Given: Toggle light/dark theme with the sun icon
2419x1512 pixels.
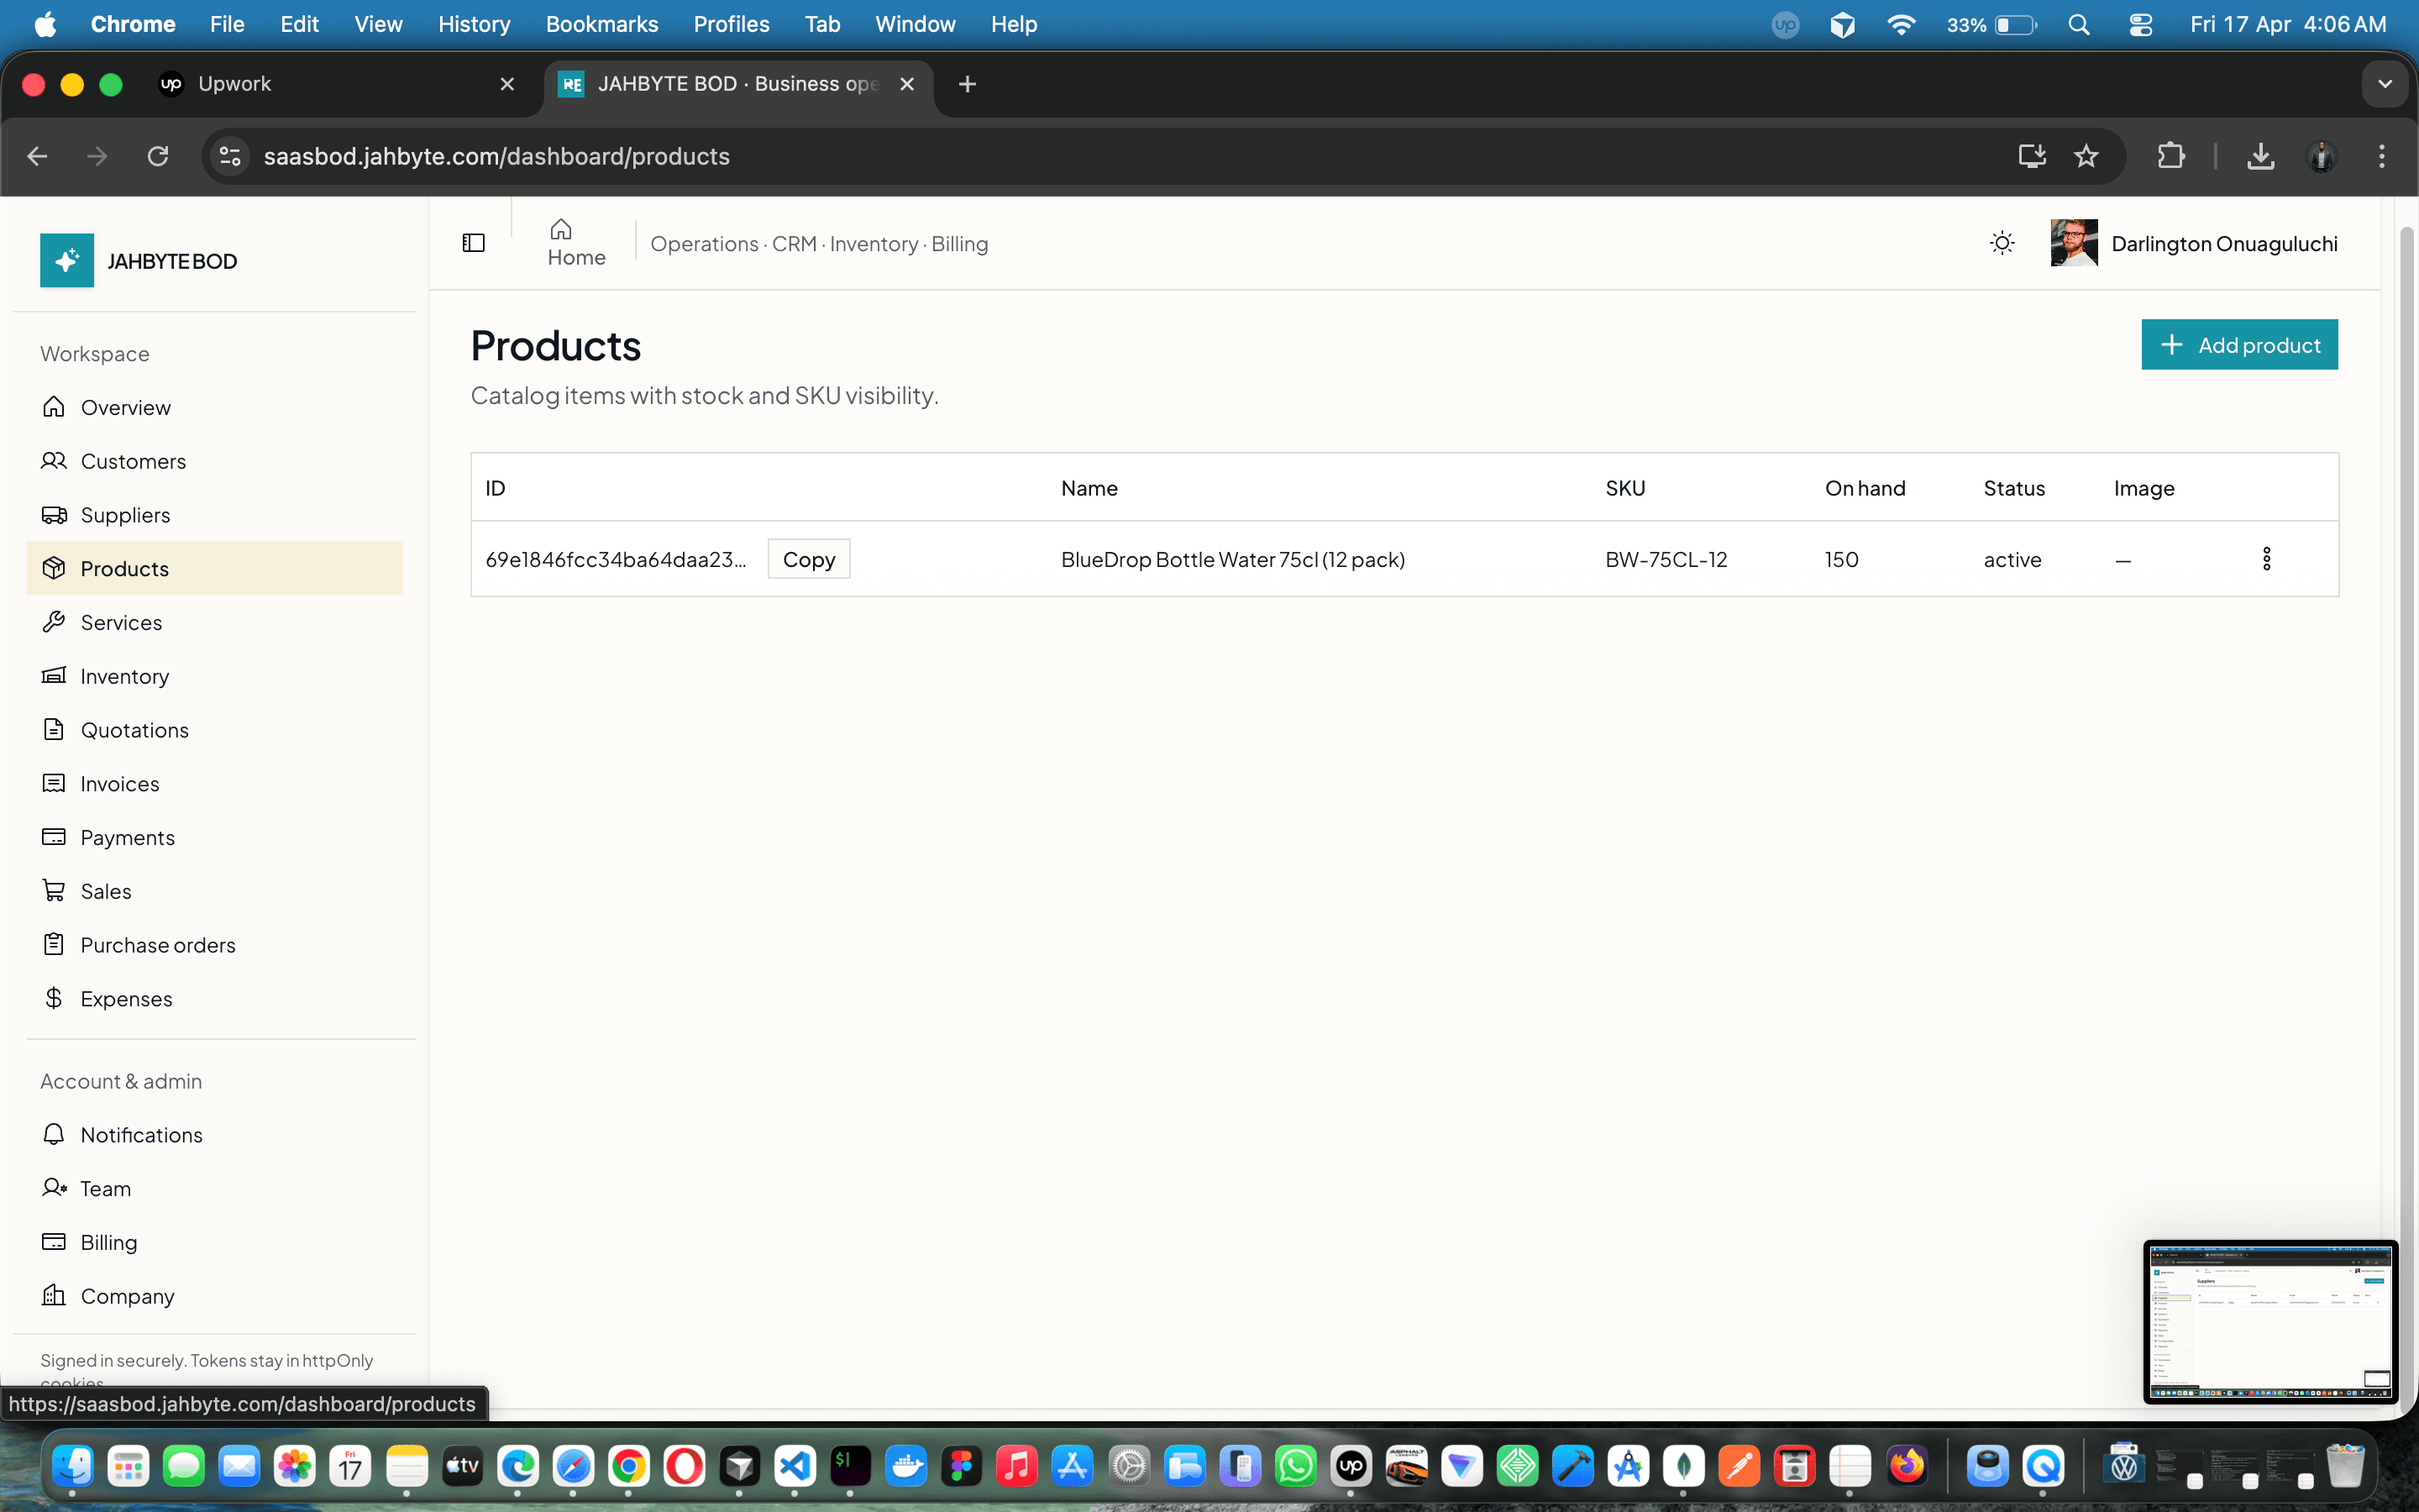Looking at the screenshot, I should pyautogui.click(x=2002, y=242).
